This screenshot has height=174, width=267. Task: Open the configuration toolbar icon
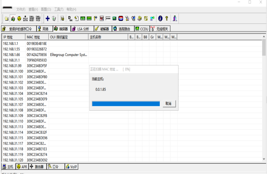click(62, 18)
